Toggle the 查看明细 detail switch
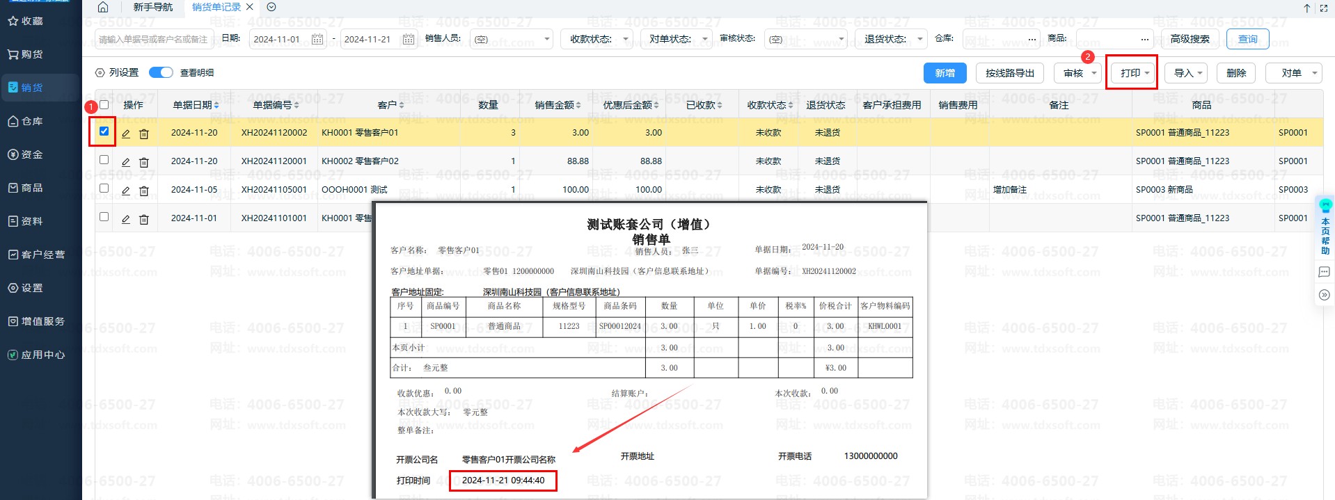 pos(161,72)
